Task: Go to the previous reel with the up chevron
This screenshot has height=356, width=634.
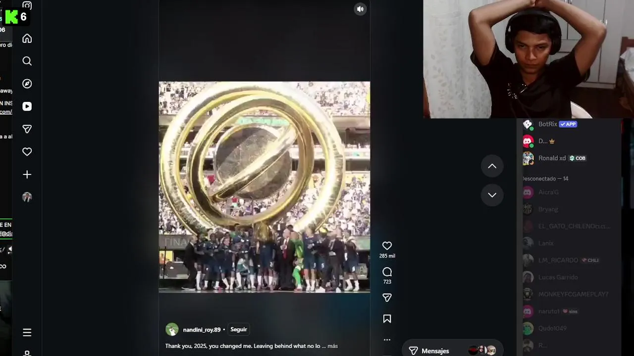Action: click(492, 166)
